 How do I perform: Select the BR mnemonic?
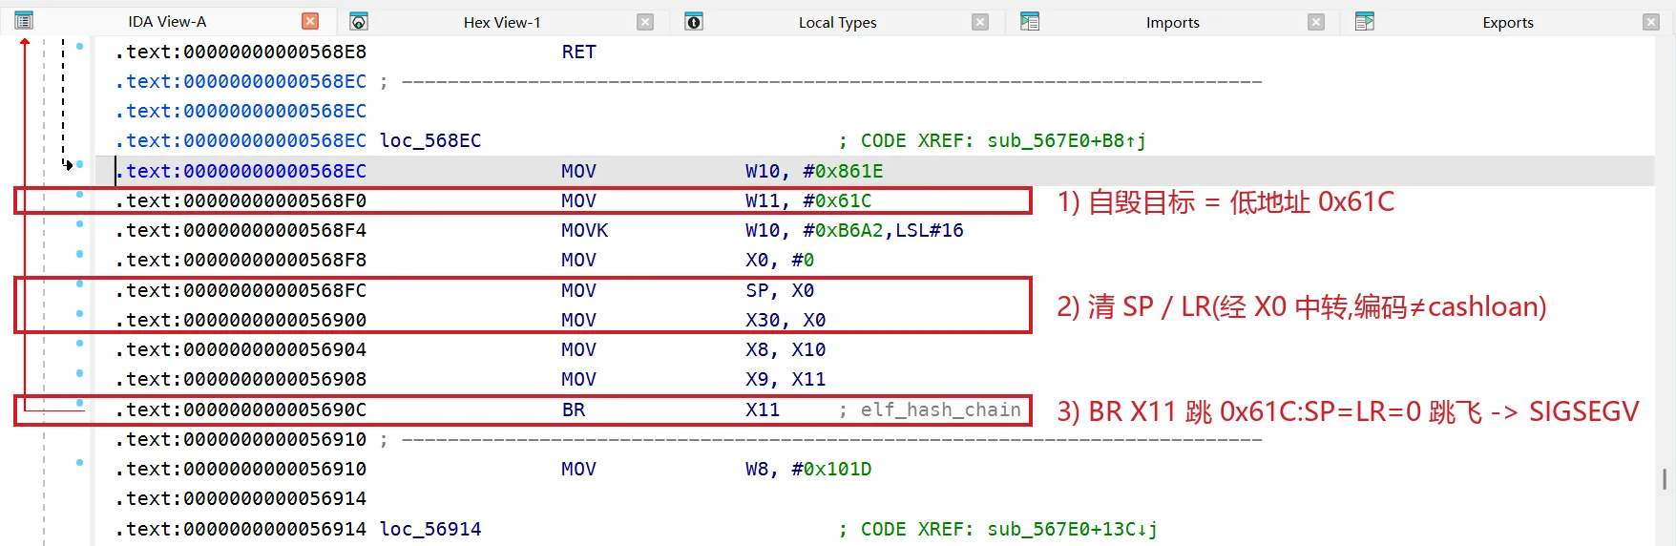coord(573,410)
